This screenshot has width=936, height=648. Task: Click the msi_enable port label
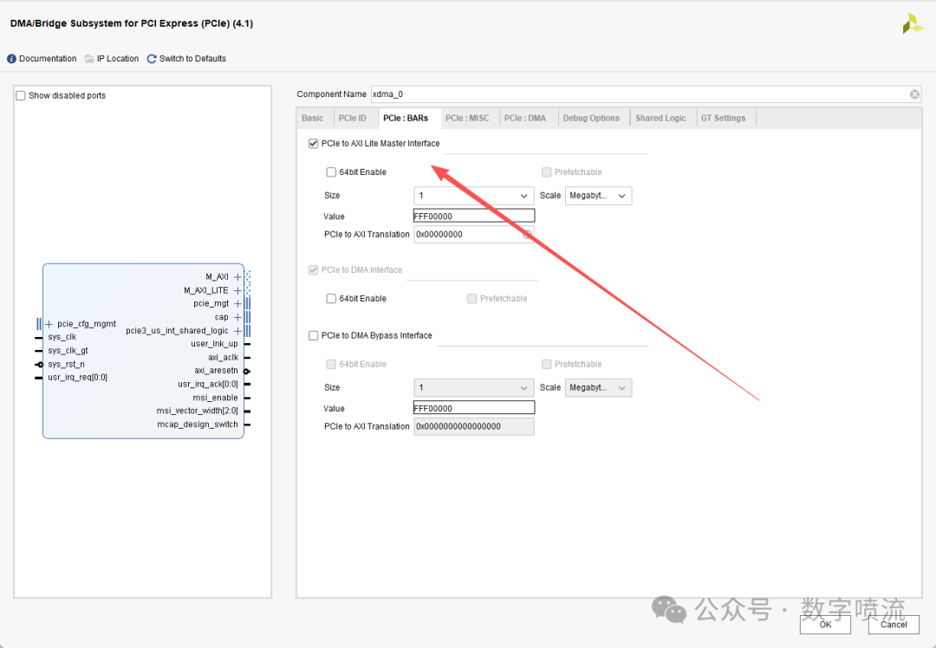coord(215,398)
